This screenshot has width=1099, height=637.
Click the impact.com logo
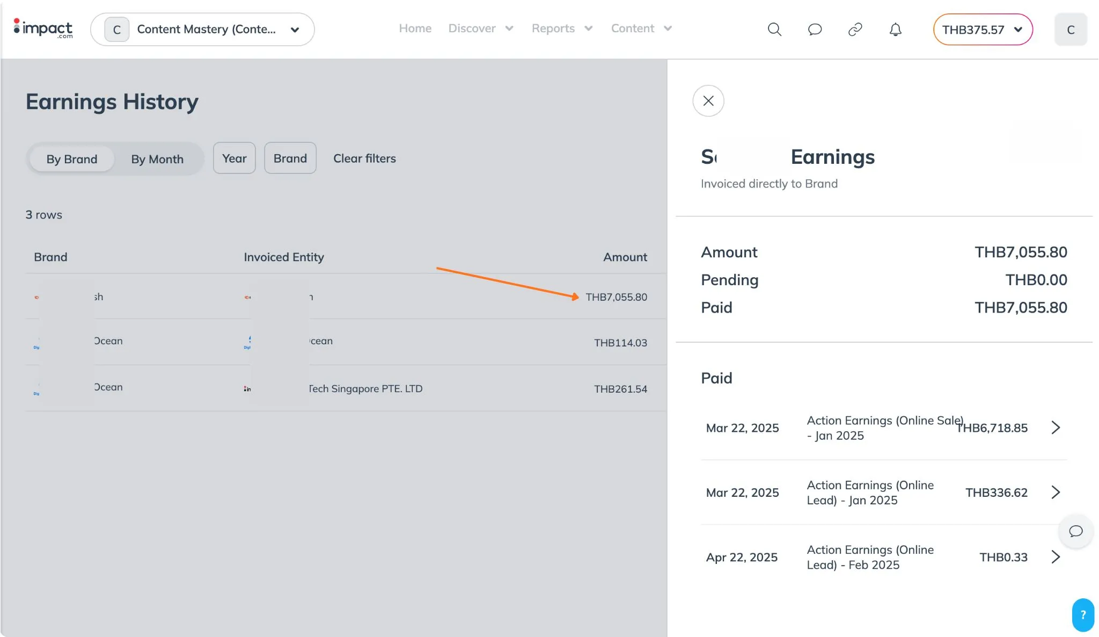pos(43,28)
